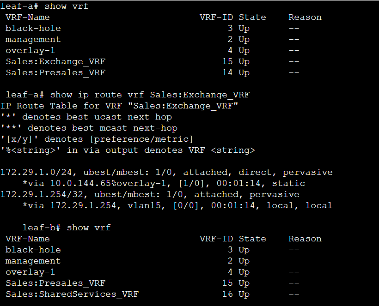Click the best ucast next-hop legend line
This screenshot has width=379, height=306.
click(x=86, y=117)
